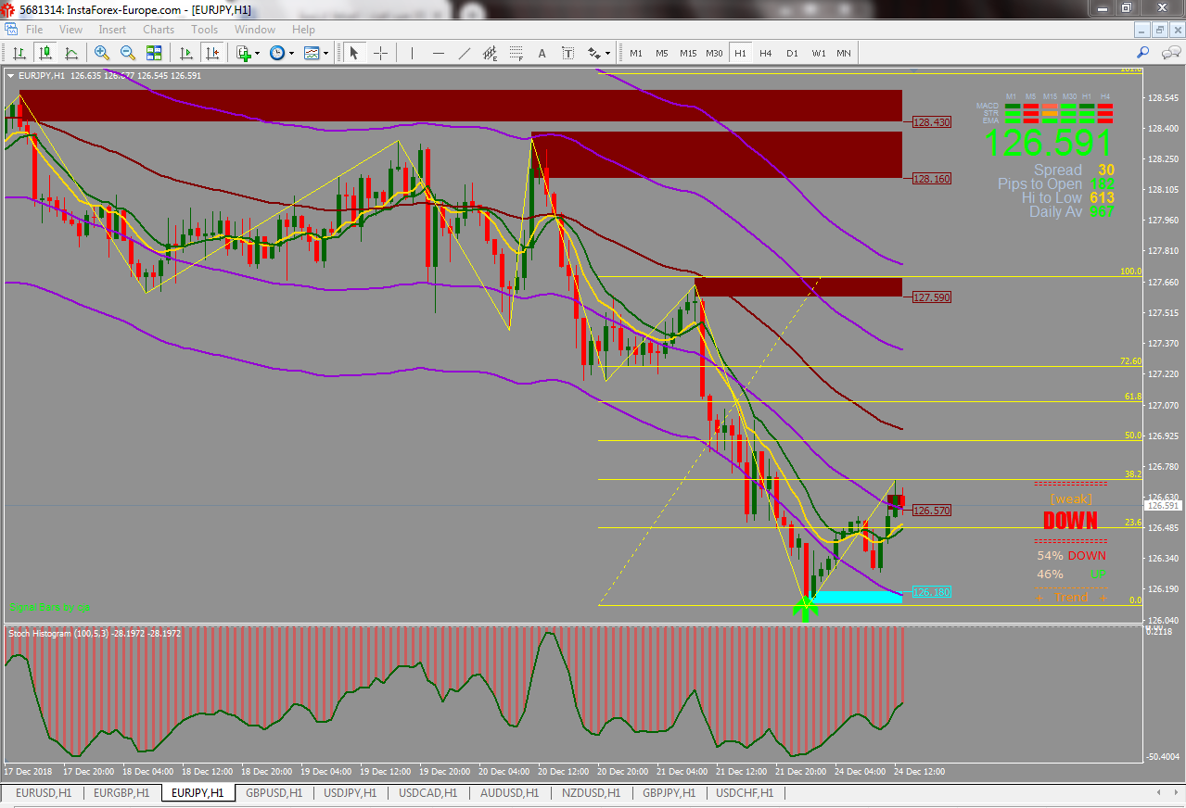Select the vertical line drawing tool
Image resolution: width=1186 pixels, height=808 pixels.
tap(413, 54)
